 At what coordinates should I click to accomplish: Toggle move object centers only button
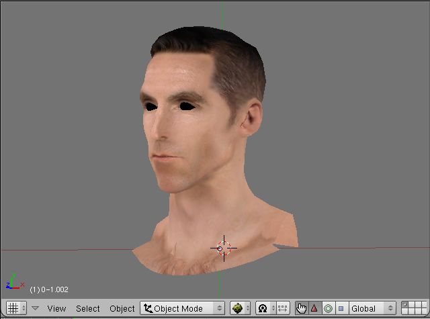pos(284,308)
